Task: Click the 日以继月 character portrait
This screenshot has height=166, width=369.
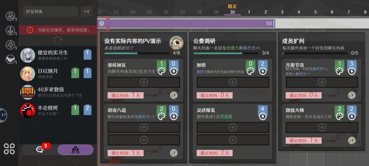Action: click(28, 73)
